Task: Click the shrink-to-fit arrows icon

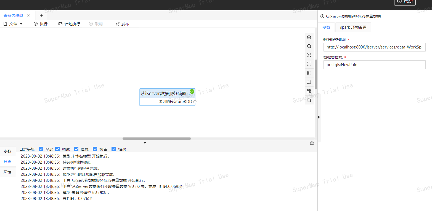Action: (x=309, y=55)
